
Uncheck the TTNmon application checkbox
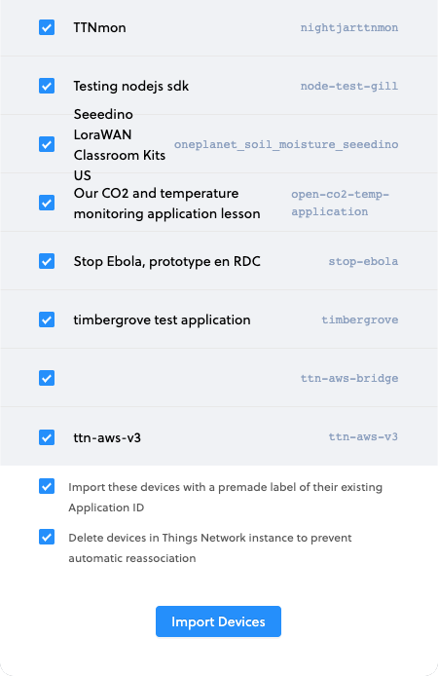coord(47,27)
